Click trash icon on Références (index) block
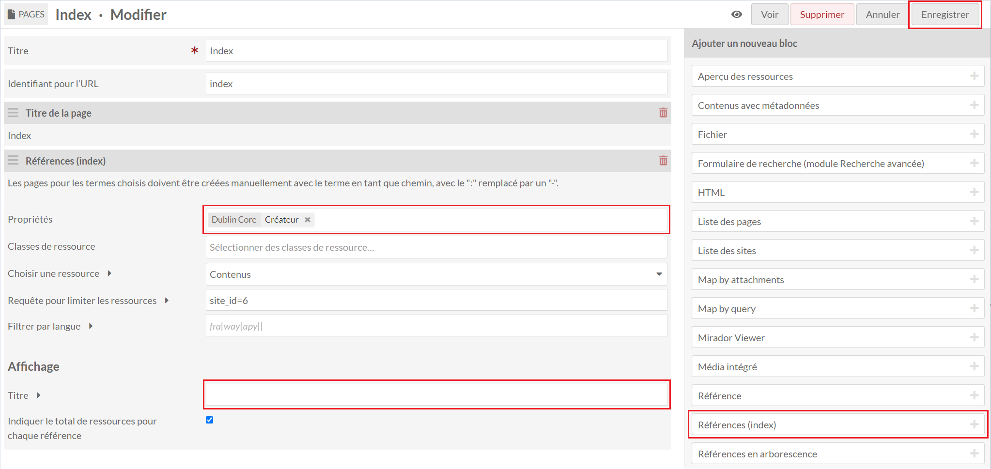 pos(663,161)
